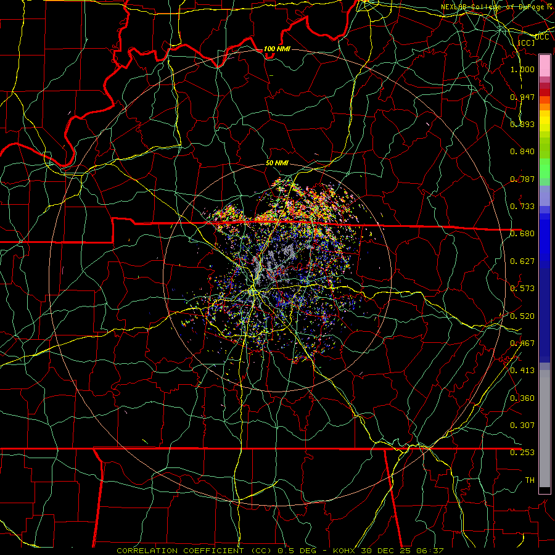Click the [CC] legend header
This screenshot has height=555, width=555.
[527, 43]
